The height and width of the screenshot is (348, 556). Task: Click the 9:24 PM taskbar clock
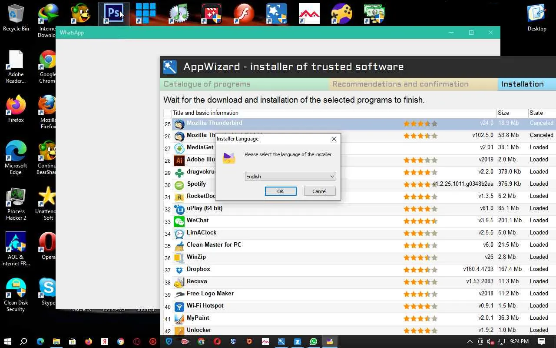click(x=520, y=341)
